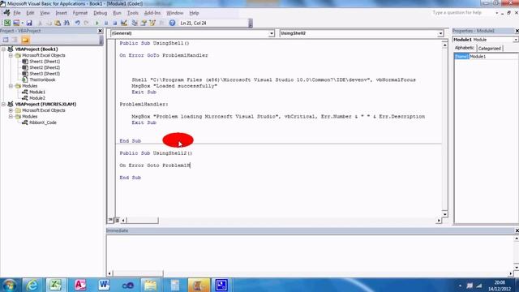The image size is (519, 292).
Task: Select Sheet1 (Sheet1) in project tree
Action: pos(45,62)
